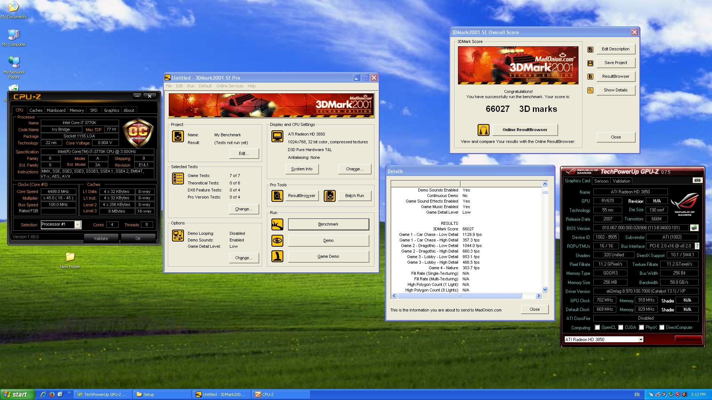The width and height of the screenshot is (712, 400).
Task: Open the New Folder desktop icon
Action: click(x=70, y=260)
